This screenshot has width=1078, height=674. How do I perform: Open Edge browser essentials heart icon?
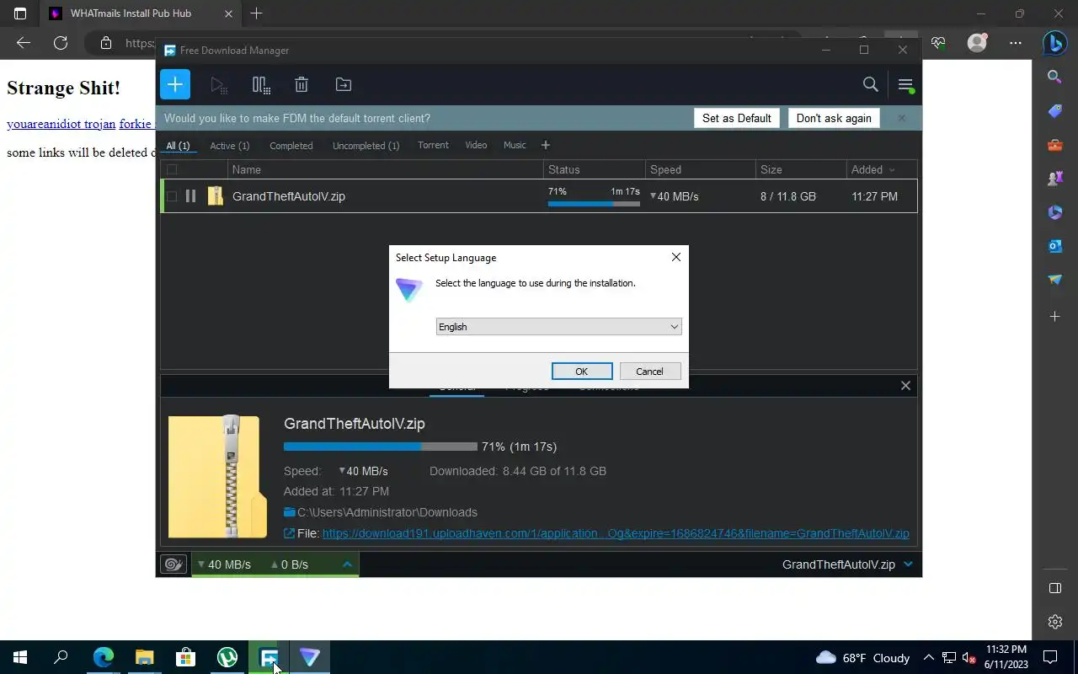pyautogui.click(x=938, y=43)
